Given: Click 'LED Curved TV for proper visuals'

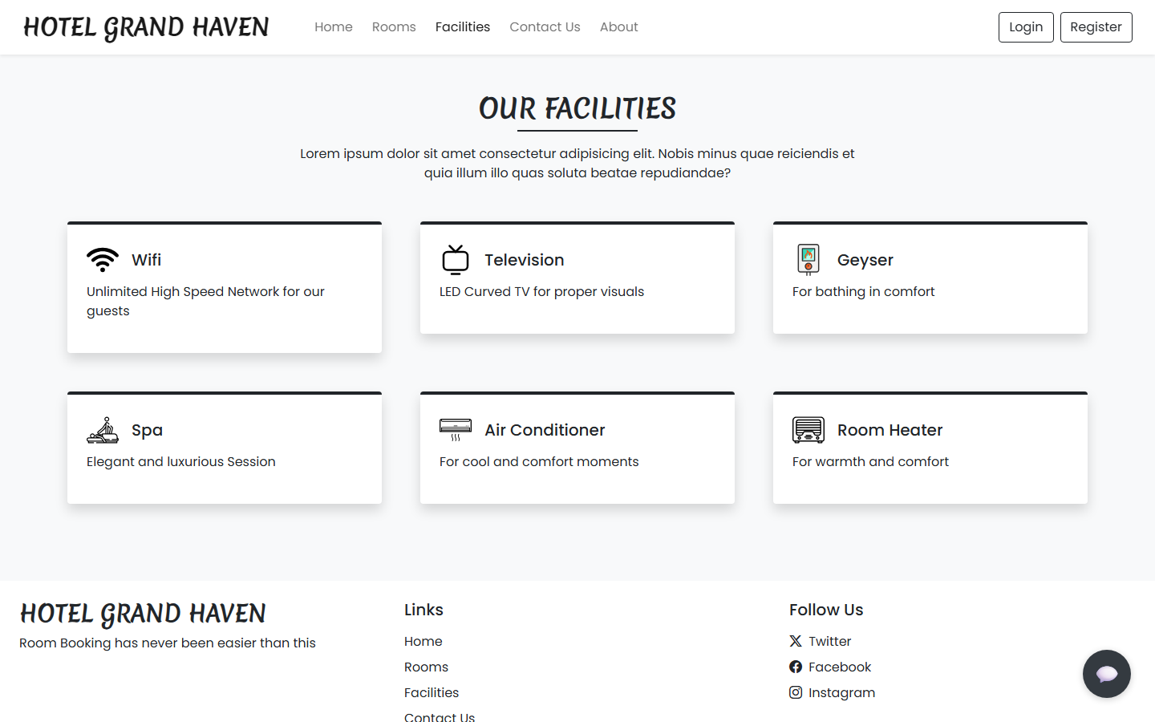Looking at the screenshot, I should tap(541, 291).
